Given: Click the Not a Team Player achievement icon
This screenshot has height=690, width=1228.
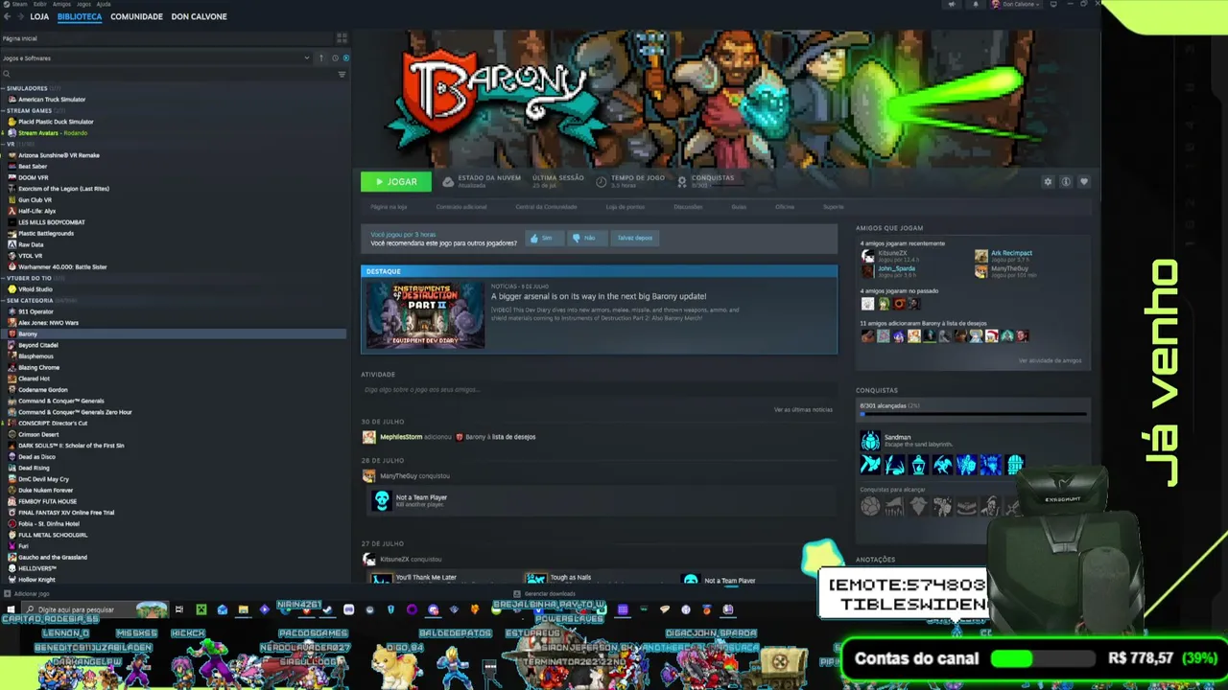Looking at the screenshot, I should [382, 499].
